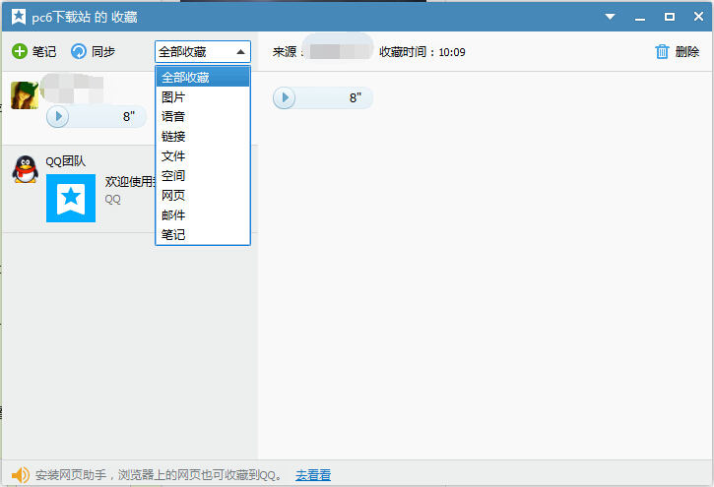Play the voice clip in the detail pane
Screen dimensions: 714x487
[x=285, y=97]
